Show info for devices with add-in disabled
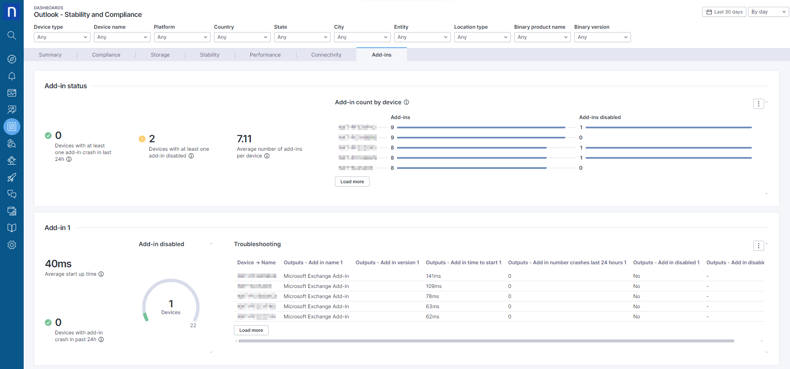The image size is (790, 369). click(191, 156)
